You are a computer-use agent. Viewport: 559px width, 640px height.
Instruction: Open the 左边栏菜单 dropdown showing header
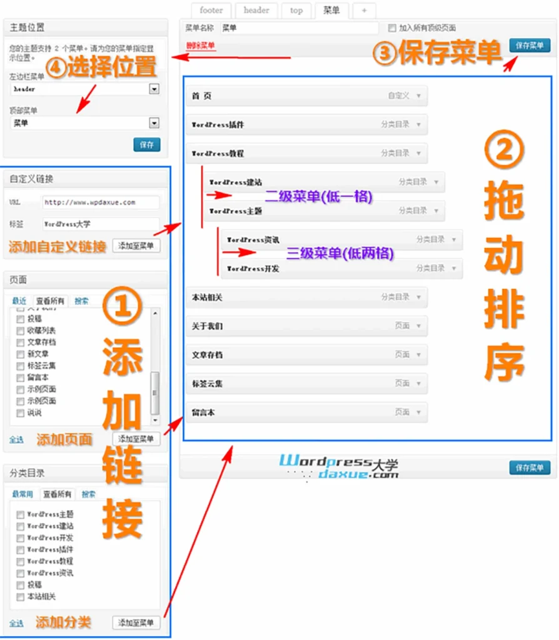154,89
